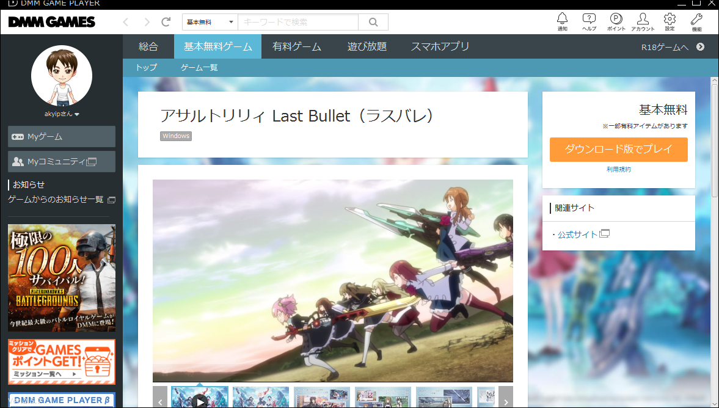This screenshot has width=719, height=408.
Task: Open the Account person icon
Action: pos(643,18)
